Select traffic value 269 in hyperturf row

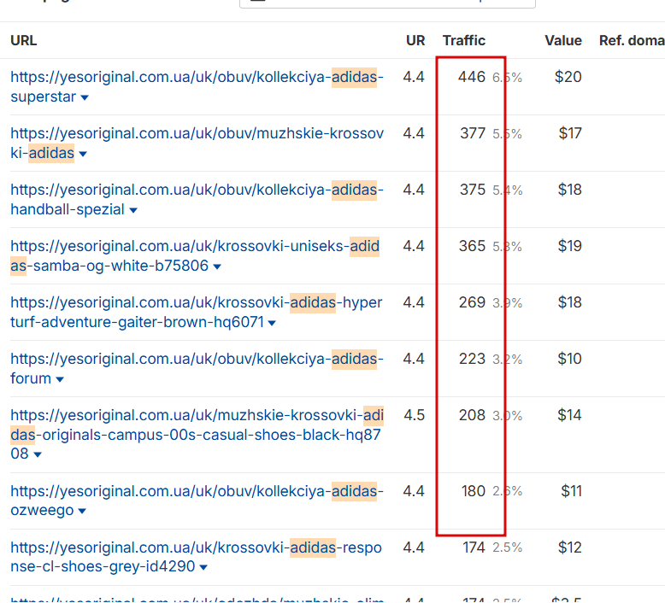pyautogui.click(x=472, y=302)
